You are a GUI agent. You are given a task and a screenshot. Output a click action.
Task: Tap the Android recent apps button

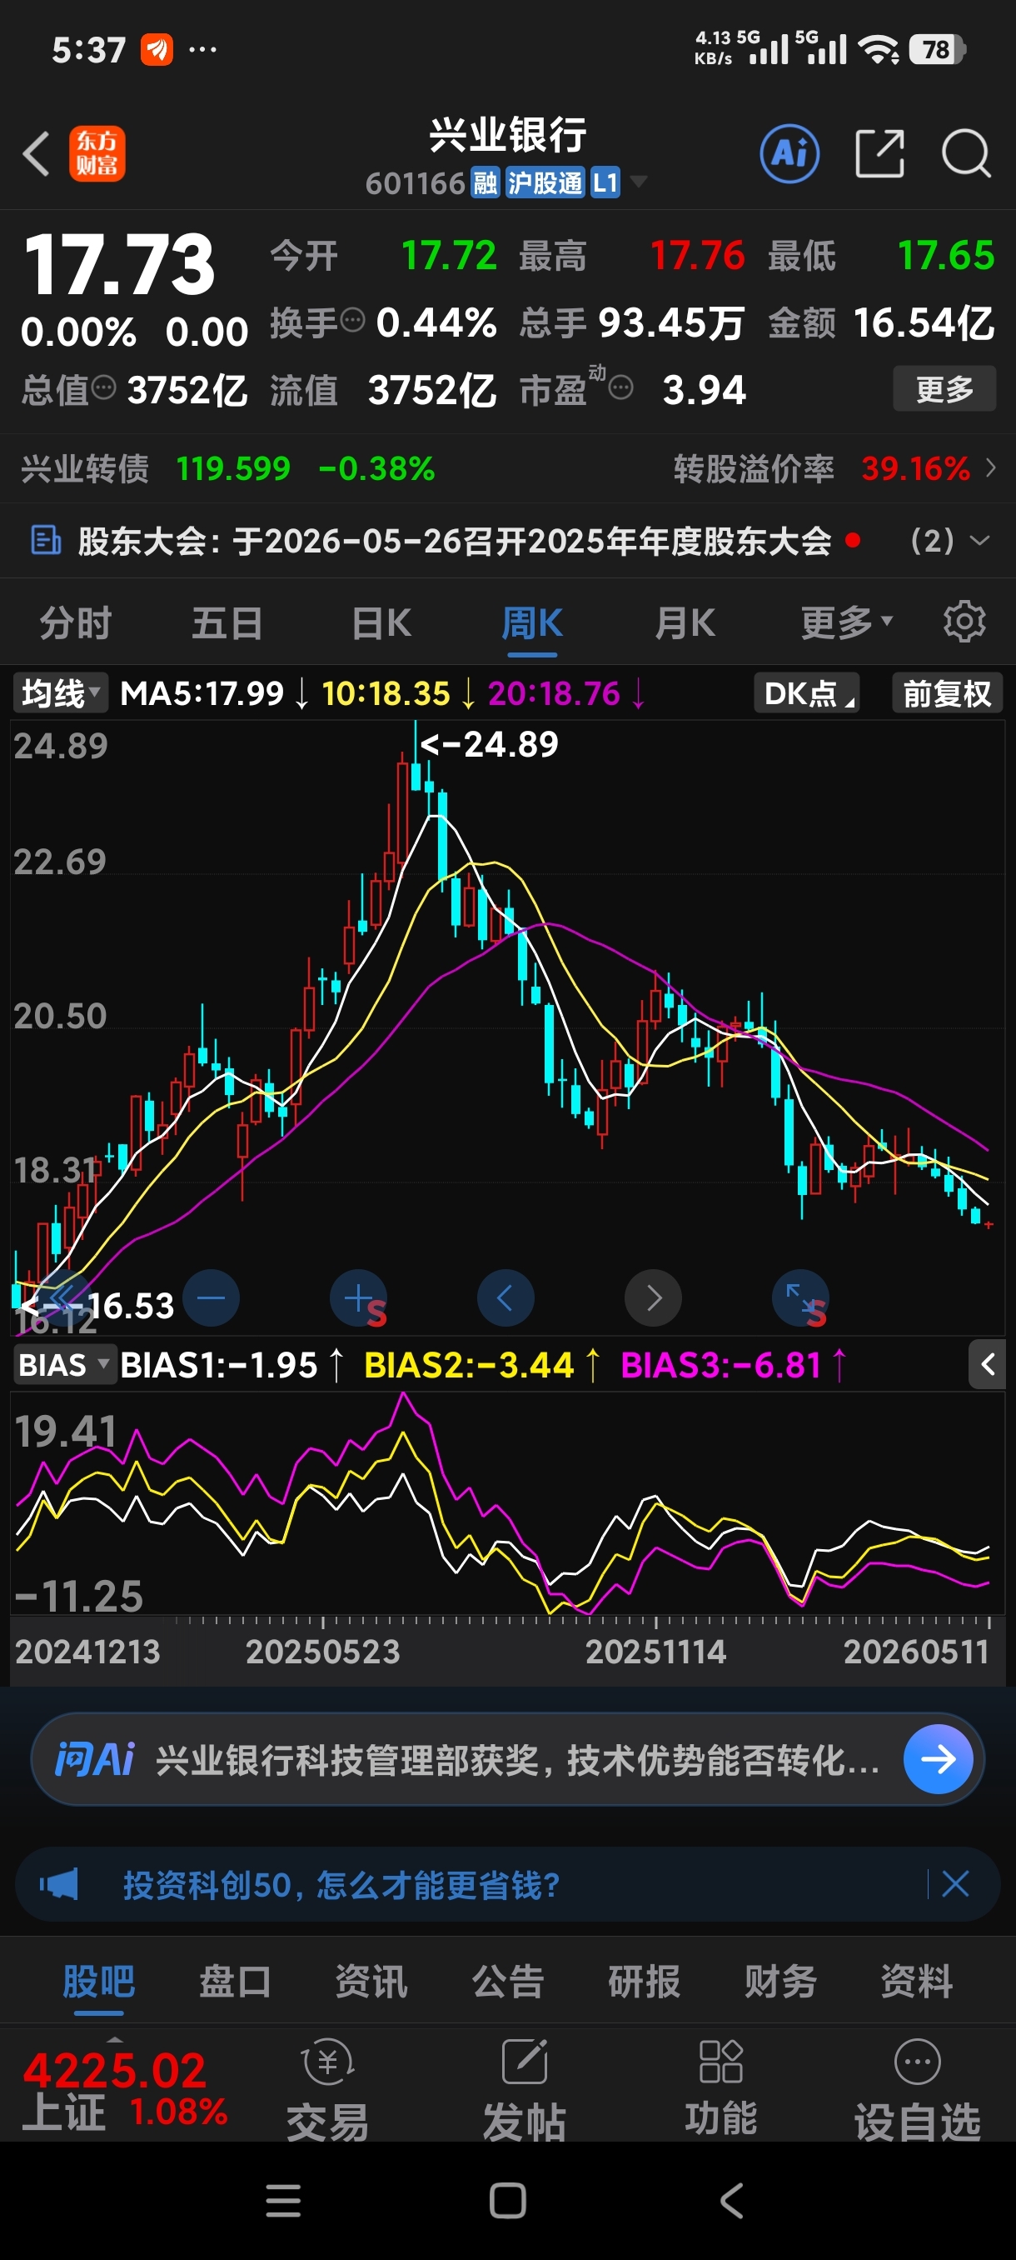pos(283,2200)
